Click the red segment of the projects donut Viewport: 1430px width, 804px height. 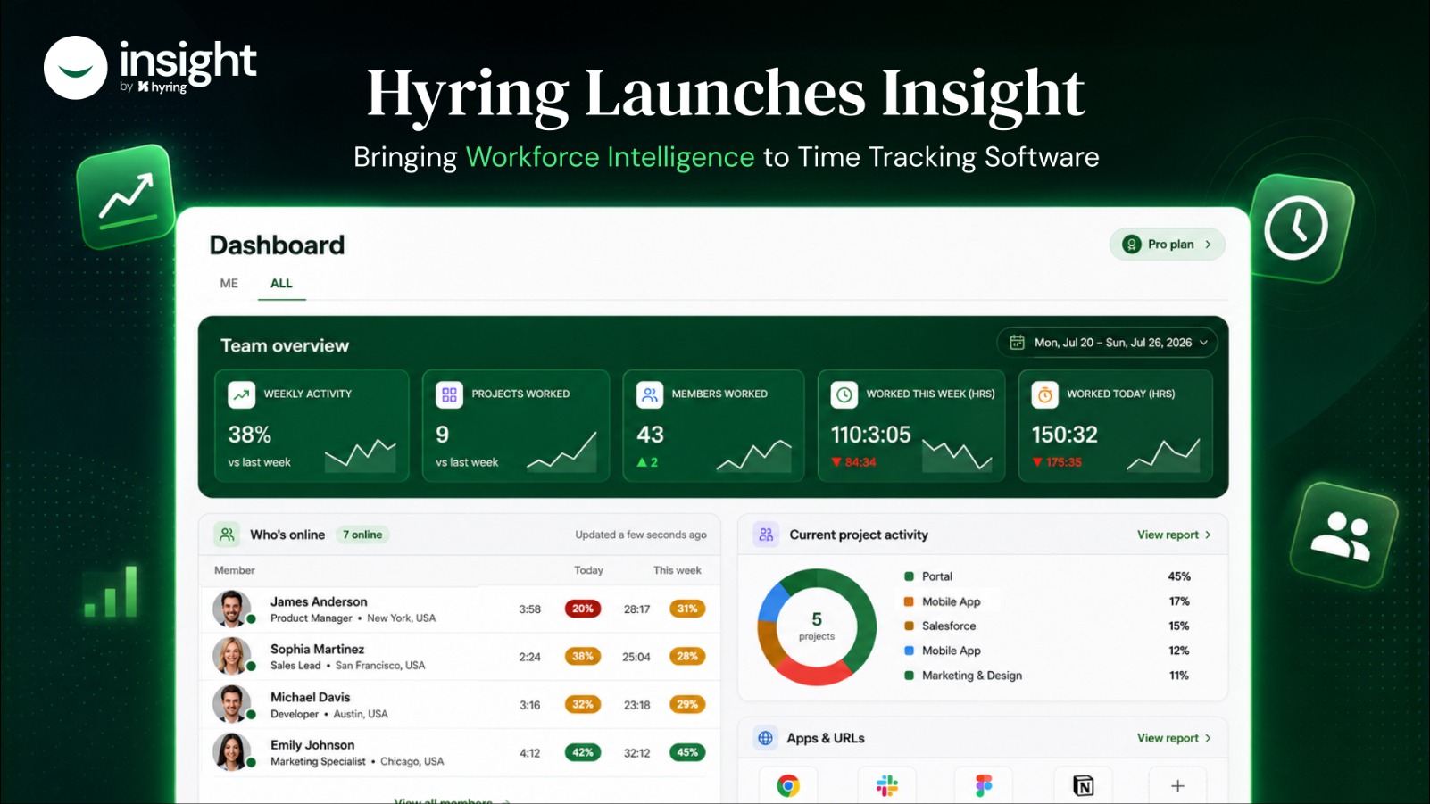point(814,674)
